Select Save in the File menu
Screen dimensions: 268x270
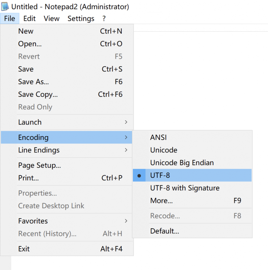pyautogui.click(x=67, y=69)
